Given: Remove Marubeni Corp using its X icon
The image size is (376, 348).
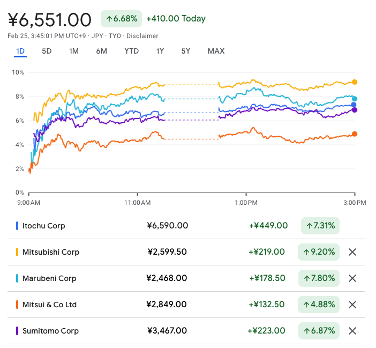Looking at the screenshot, I should [352, 278].
